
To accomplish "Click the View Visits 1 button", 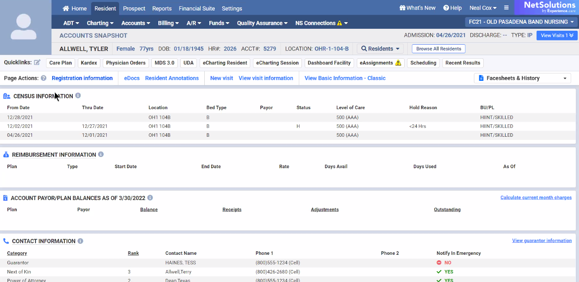I will 557,35.
